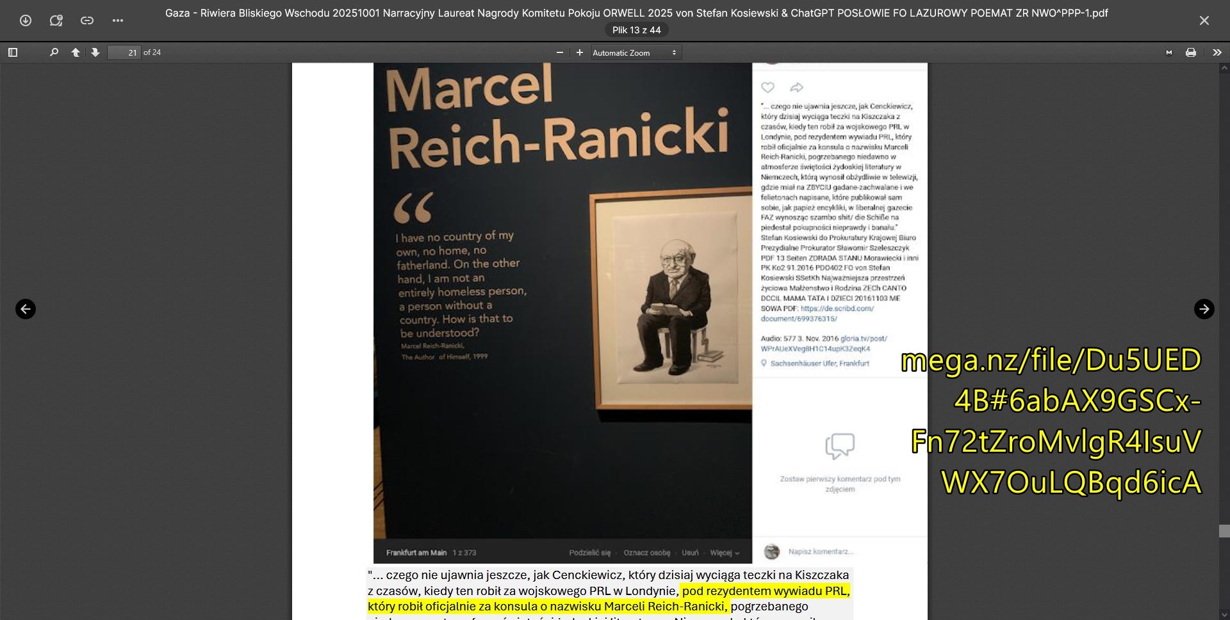
Task: Click Podzielić się under the photo
Action: (590, 553)
